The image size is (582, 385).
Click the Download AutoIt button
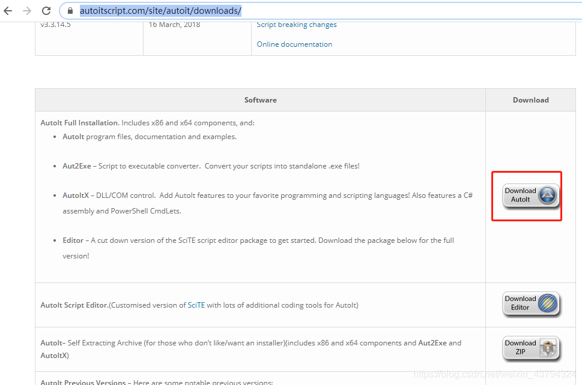[x=531, y=195]
